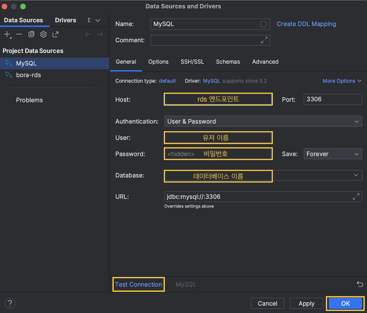Select bora-rds data source
The height and width of the screenshot is (313, 367).
pos(55,75)
